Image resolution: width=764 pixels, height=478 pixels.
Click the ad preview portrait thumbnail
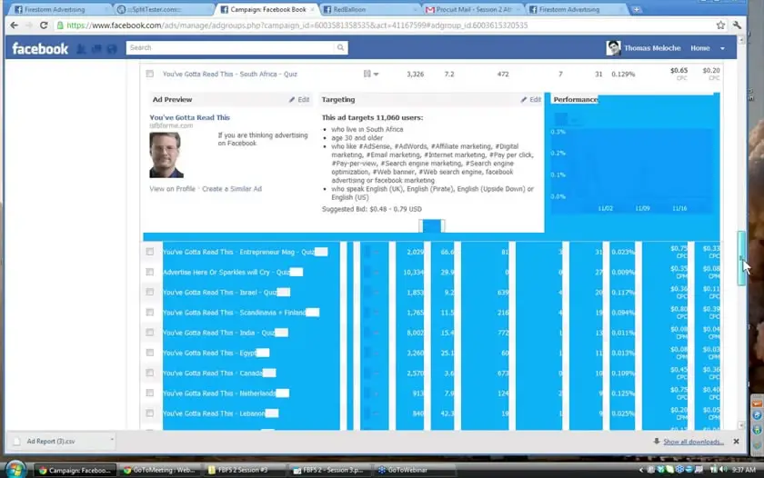tap(166, 154)
